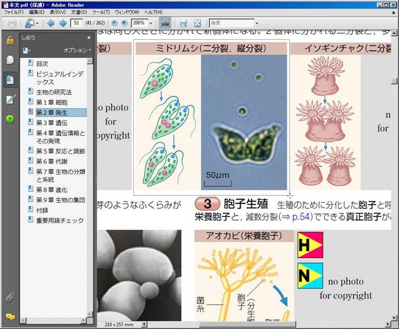This screenshot has height=329, width=399.
Task: Click the green help question mark icon
Action: pos(10,119)
